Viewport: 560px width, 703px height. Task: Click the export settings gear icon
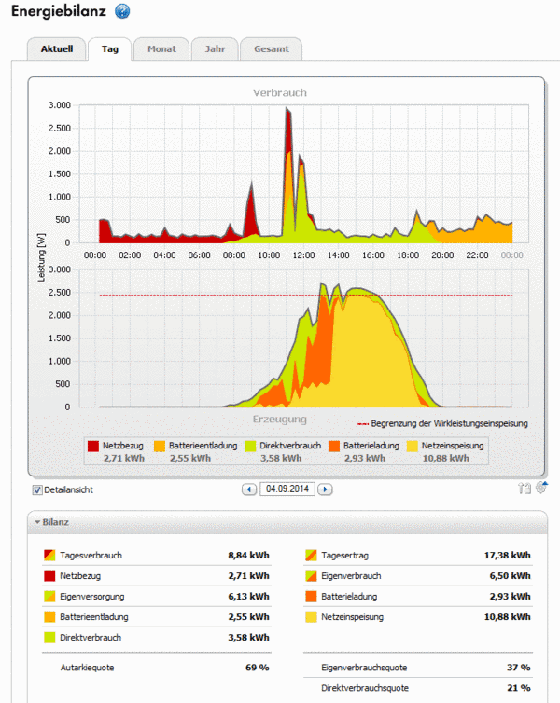[540, 487]
